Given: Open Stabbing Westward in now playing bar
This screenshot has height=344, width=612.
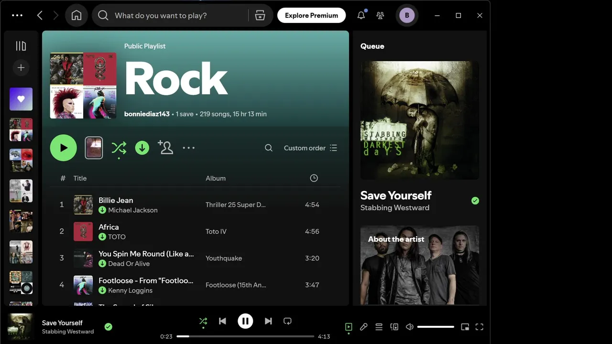Looking at the screenshot, I should pos(68,332).
